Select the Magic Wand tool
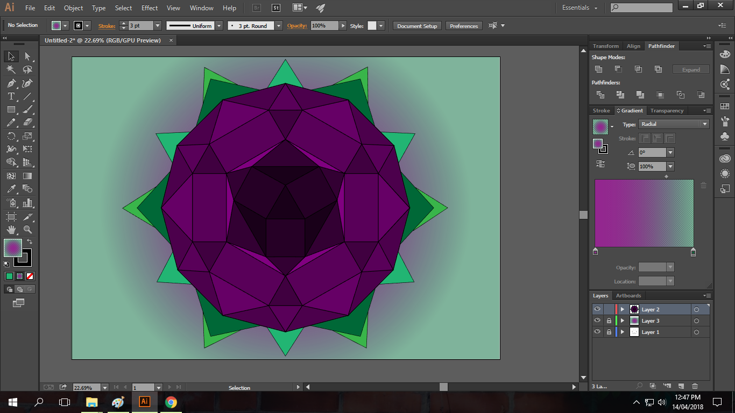Image resolution: width=735 pixels, height=413 pixels. pos(11,70)
